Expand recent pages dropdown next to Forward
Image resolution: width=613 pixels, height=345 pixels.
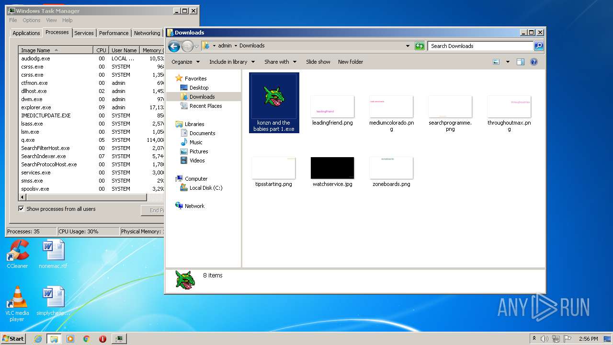pyautogui.click(x=196, y=46)
